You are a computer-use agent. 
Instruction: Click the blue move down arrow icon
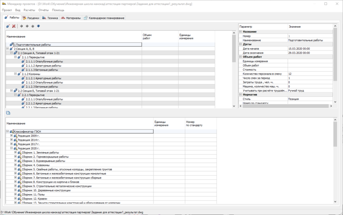[38, 26]
